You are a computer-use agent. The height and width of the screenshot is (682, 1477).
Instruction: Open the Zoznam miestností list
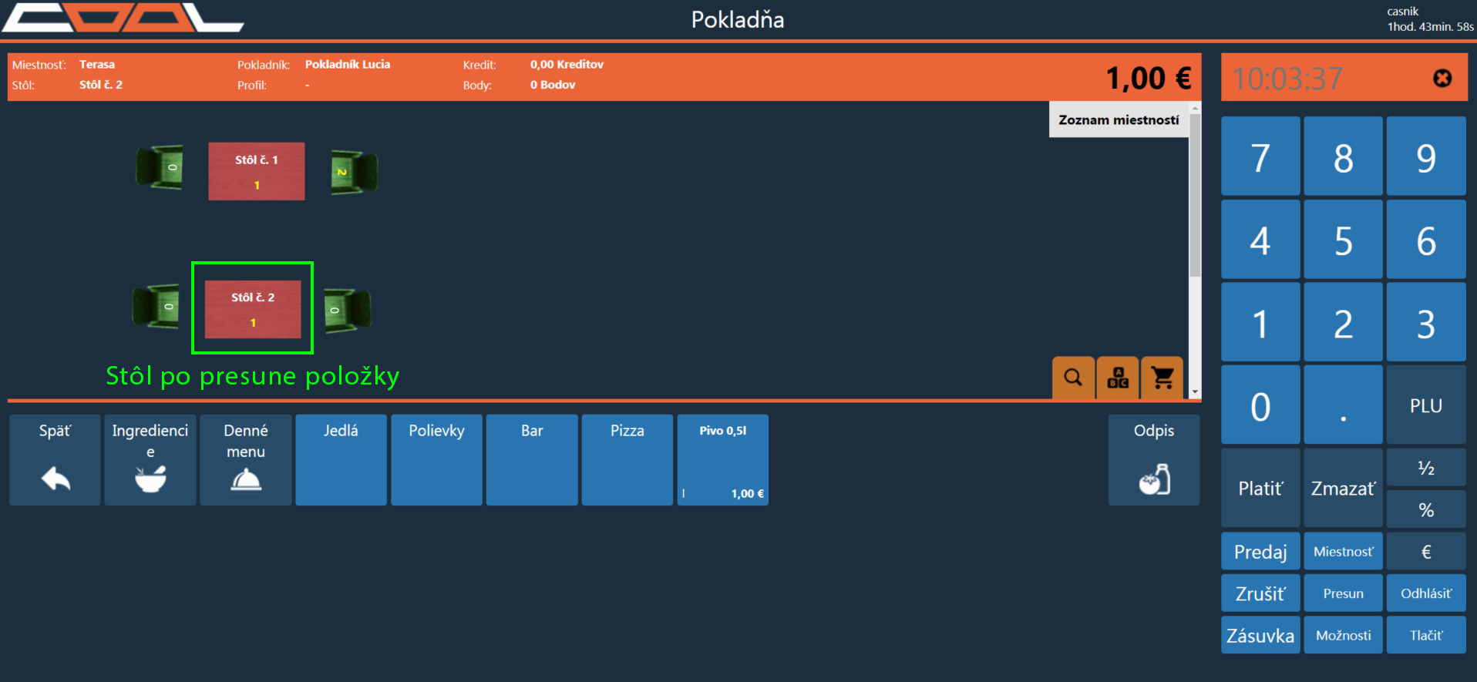1118,120
